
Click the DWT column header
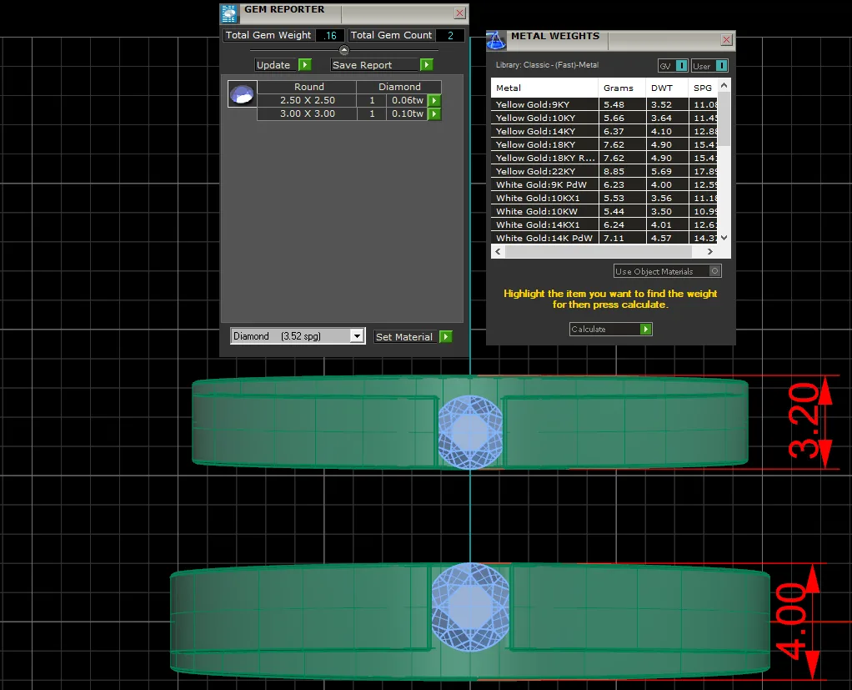667,88
